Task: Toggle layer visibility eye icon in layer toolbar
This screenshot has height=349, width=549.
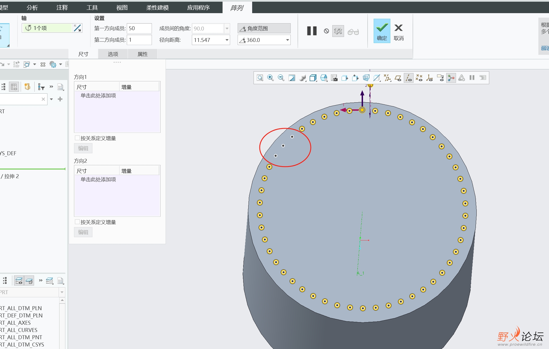Action: pyautogui.click(x=19, y=281)
